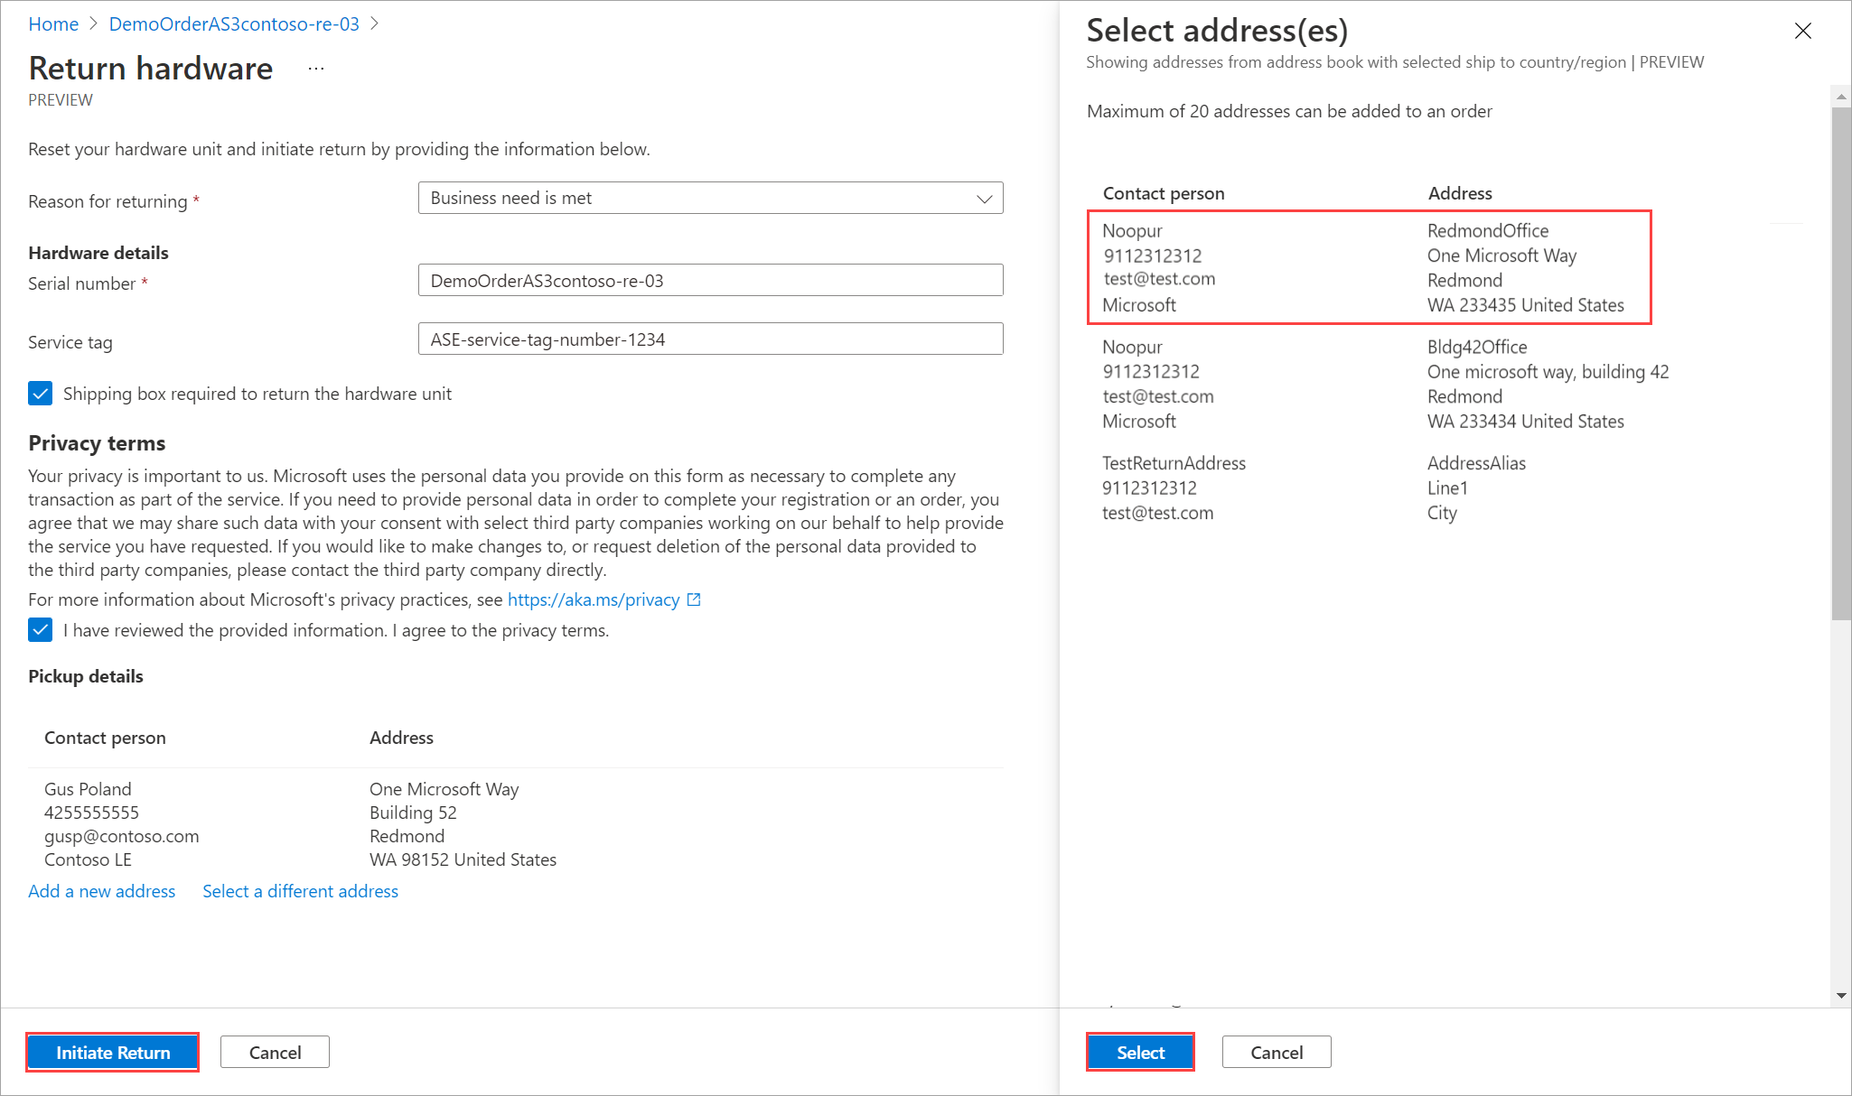Image resolution: width=1852 pixels, height=1096 pixels.
Task: Click Add a new address link
Action: [102, 891]
